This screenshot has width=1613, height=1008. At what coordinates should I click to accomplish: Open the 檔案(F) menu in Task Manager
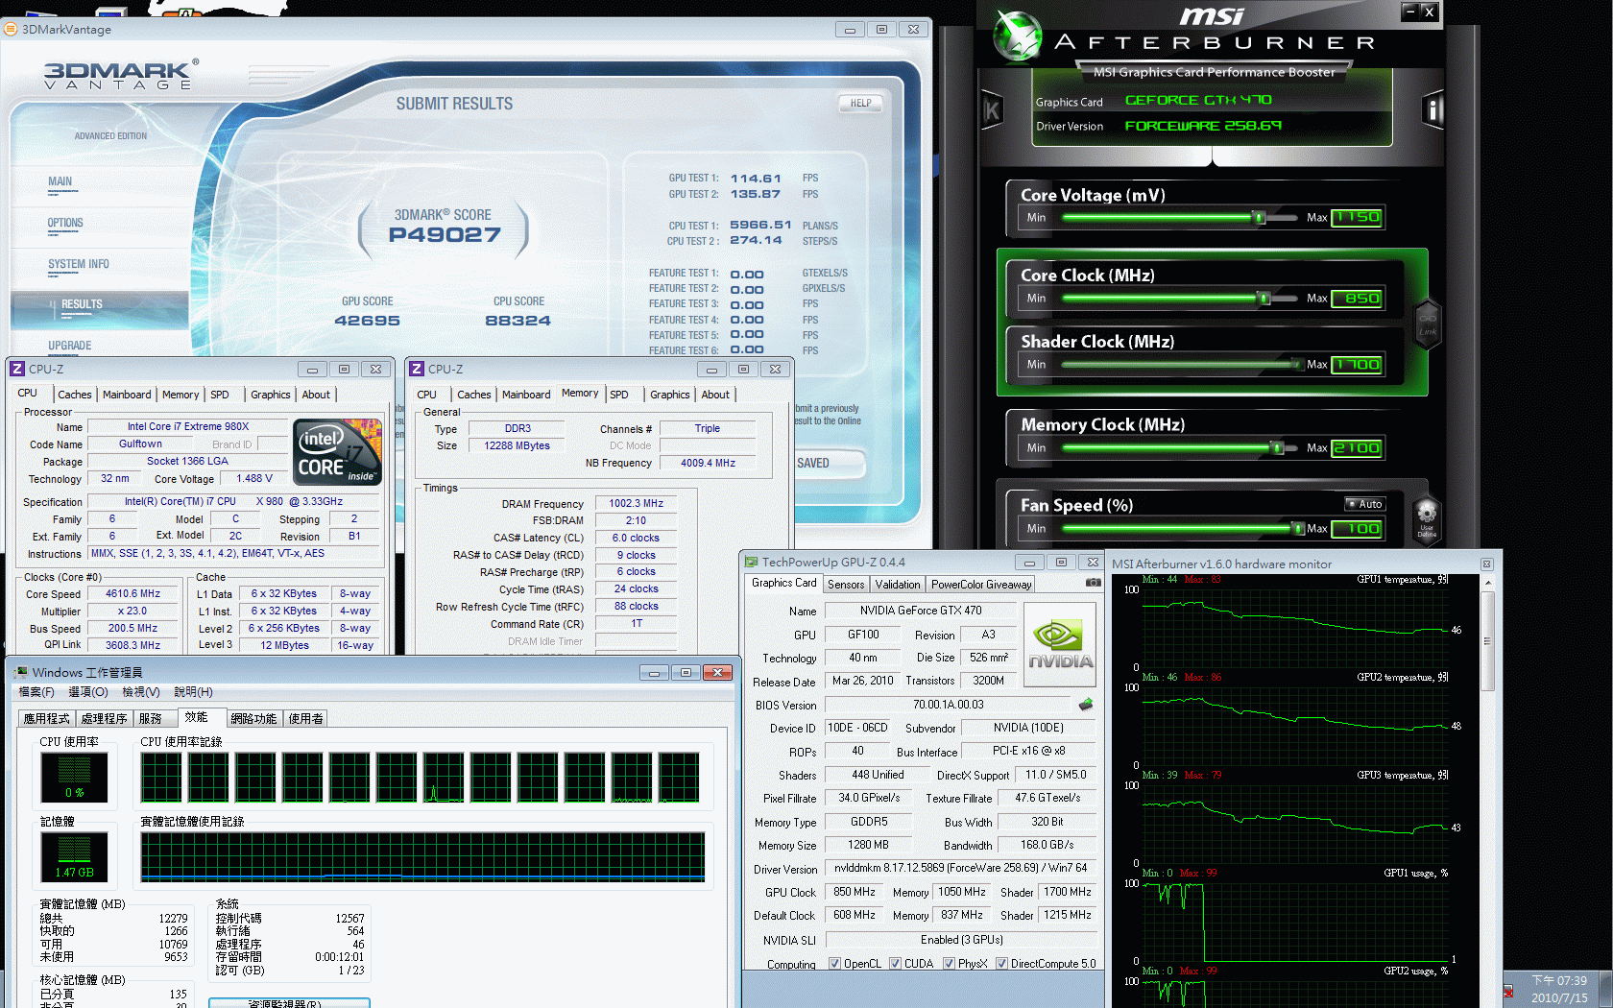36,692
